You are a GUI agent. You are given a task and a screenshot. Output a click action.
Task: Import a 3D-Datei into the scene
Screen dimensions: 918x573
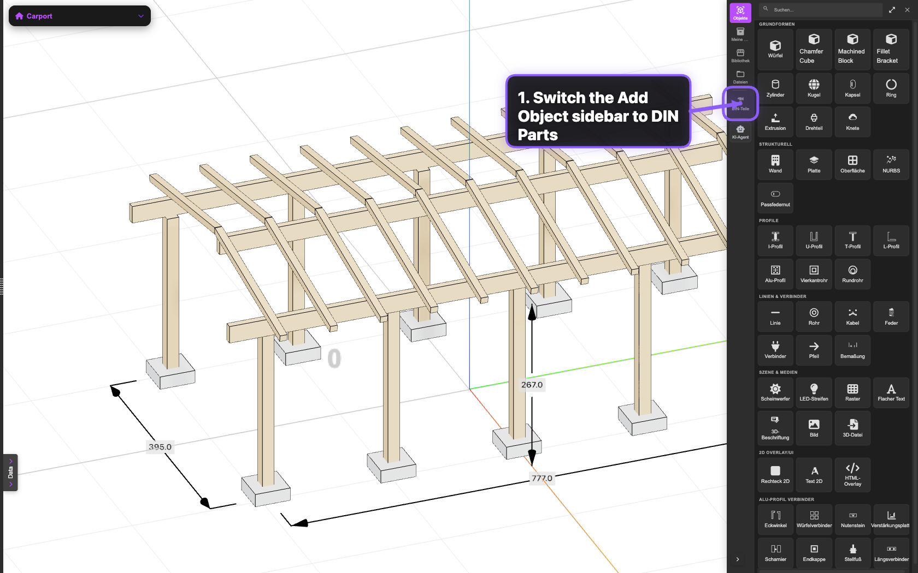coord(852,428)
